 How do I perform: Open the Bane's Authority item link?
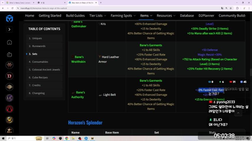point(78,95)
